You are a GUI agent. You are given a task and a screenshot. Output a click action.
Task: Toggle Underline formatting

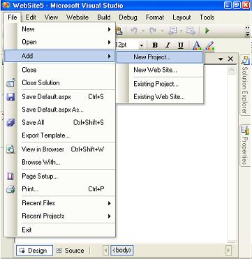click(x=181, y=45)
